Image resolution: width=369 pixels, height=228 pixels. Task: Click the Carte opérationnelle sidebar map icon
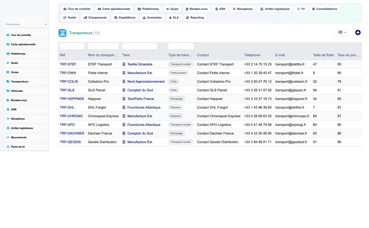[x=8, y=44]
